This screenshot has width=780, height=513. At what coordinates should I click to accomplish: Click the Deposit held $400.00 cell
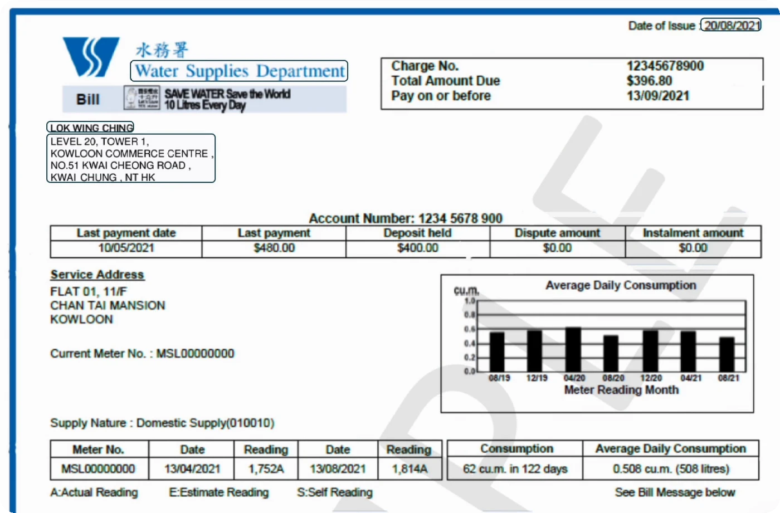click(x=418, y=248)
